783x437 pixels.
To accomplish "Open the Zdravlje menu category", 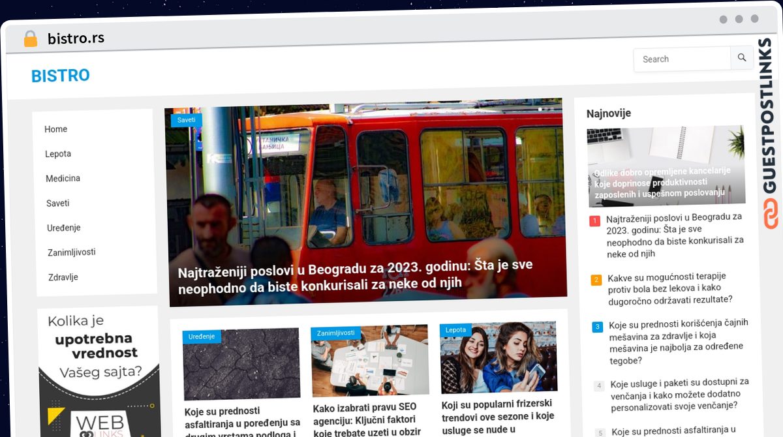I will (x=63, y=277).
